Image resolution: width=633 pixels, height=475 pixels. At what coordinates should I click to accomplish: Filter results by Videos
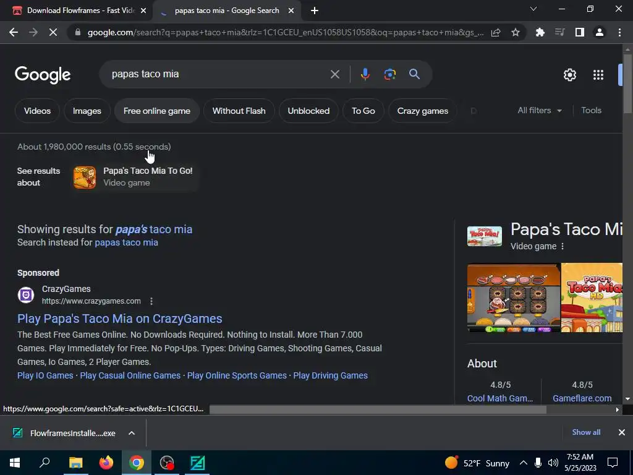click(x=37, y=111)
